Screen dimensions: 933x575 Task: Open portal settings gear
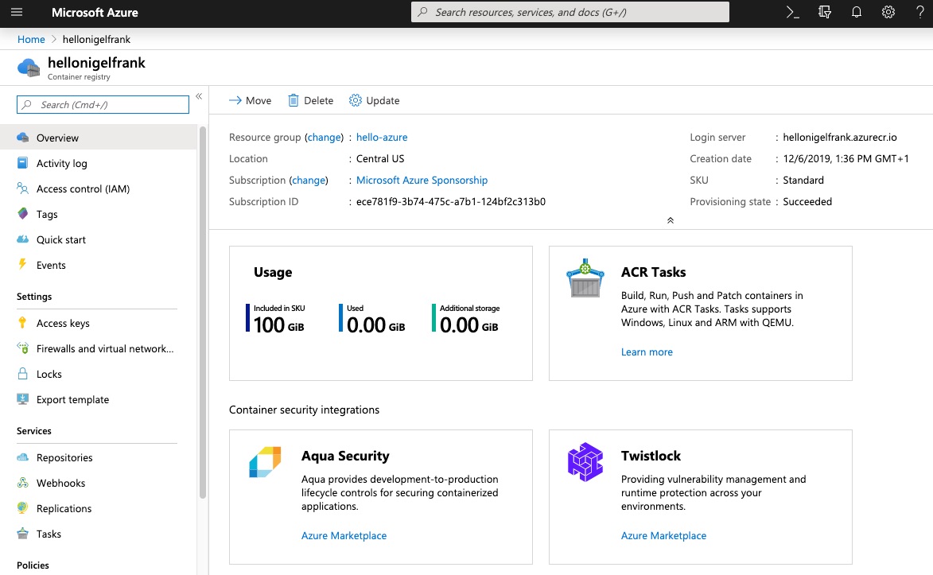tap(888, 12)
